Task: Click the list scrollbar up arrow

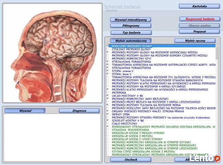Action: pos(217,46)
